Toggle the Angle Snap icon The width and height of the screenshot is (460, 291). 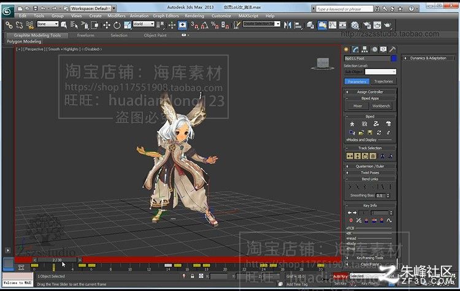click(x=204, y=26)
